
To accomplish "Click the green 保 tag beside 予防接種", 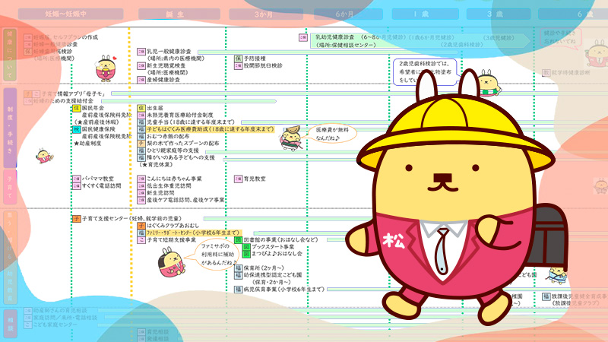I will pos(238,59).
